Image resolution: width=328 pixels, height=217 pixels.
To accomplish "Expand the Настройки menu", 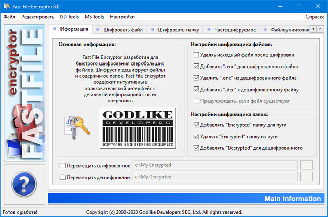I will [121, 16].
